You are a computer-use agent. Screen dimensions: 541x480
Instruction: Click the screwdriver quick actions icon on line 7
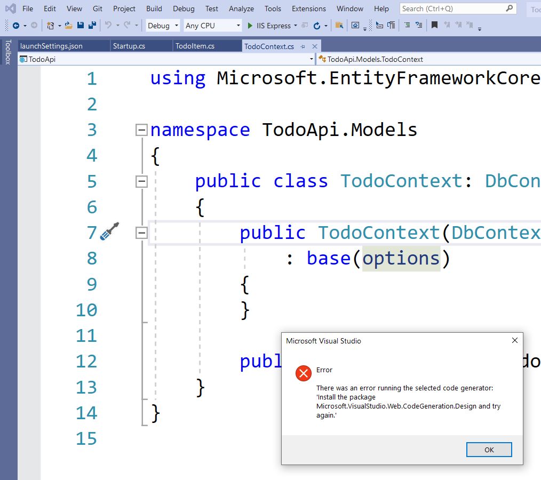pos(110,231)
